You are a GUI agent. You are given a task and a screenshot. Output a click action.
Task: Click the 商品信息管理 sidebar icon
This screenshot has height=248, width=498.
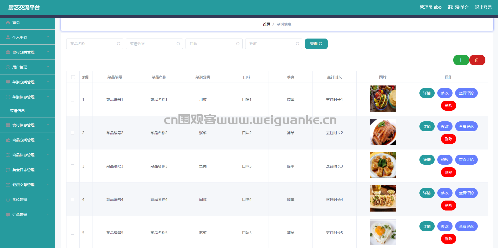point(8,155)
